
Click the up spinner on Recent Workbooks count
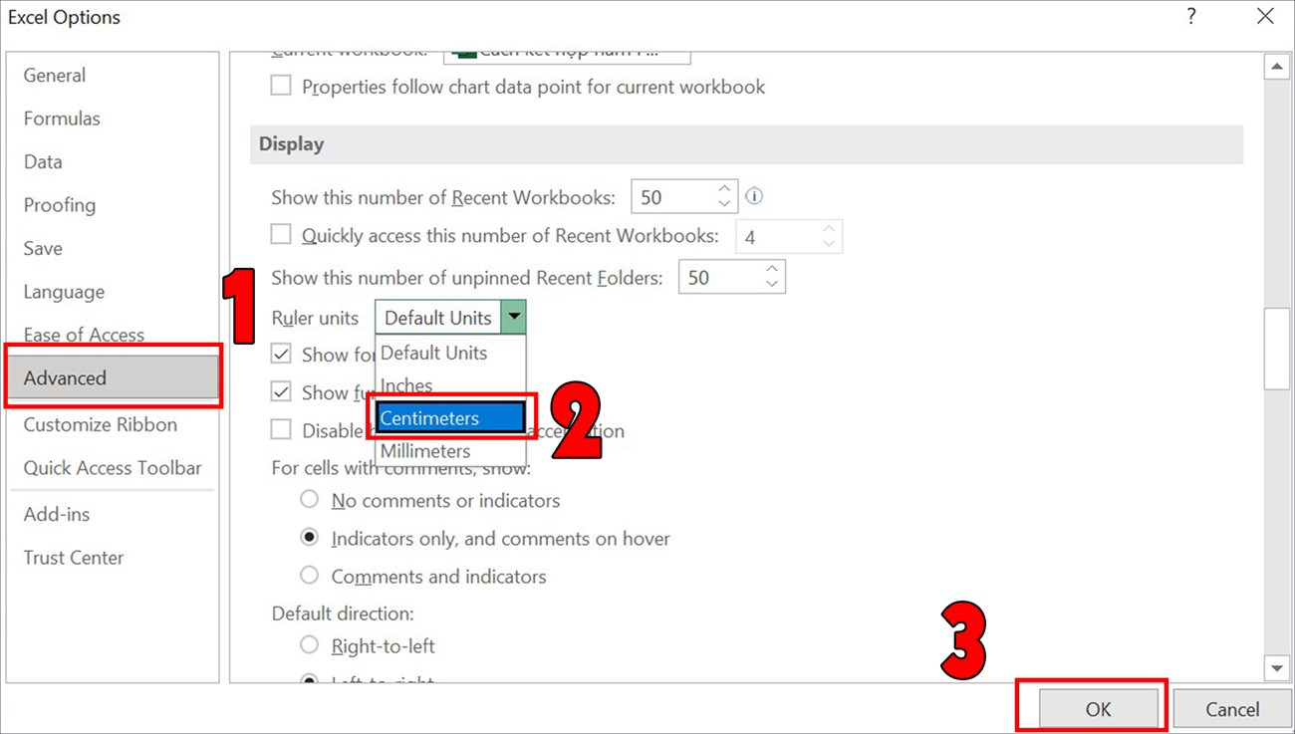(x=724, y=188)
